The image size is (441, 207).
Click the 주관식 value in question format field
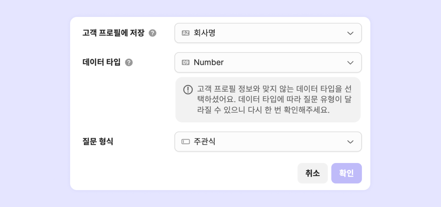[x=204, y=142]
